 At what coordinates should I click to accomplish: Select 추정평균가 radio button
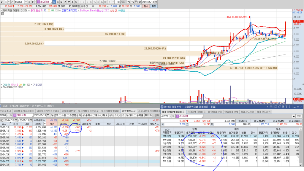(x=68, y=115)
